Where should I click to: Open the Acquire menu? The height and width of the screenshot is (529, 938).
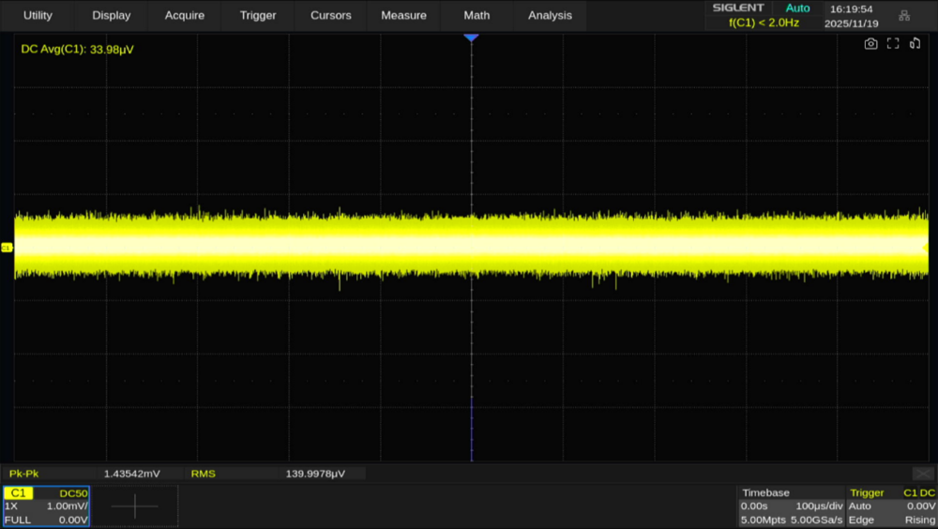[184, 15]
